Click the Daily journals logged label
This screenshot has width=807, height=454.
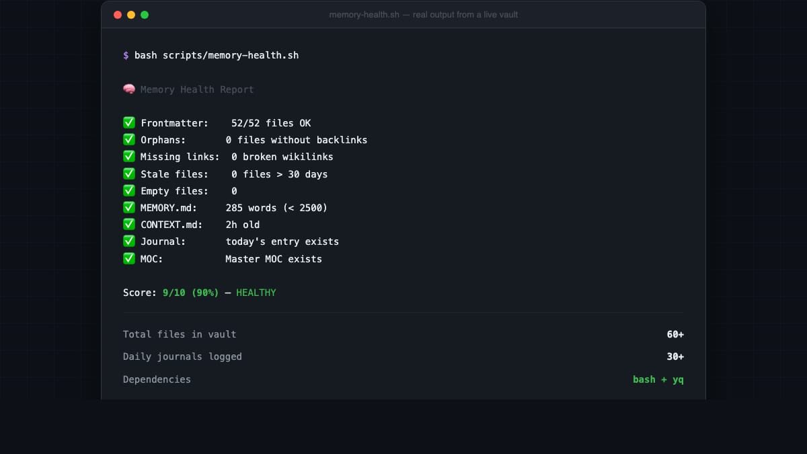182,356
